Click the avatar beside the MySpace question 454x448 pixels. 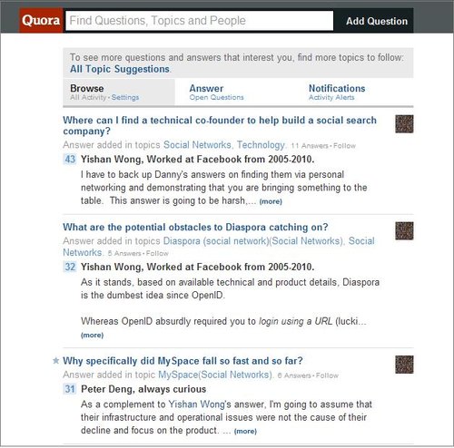[404, 365]
